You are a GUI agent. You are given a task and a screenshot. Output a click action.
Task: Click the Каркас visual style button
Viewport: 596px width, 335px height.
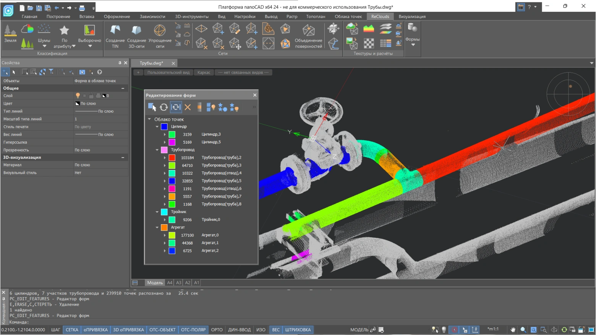(204, 73)
